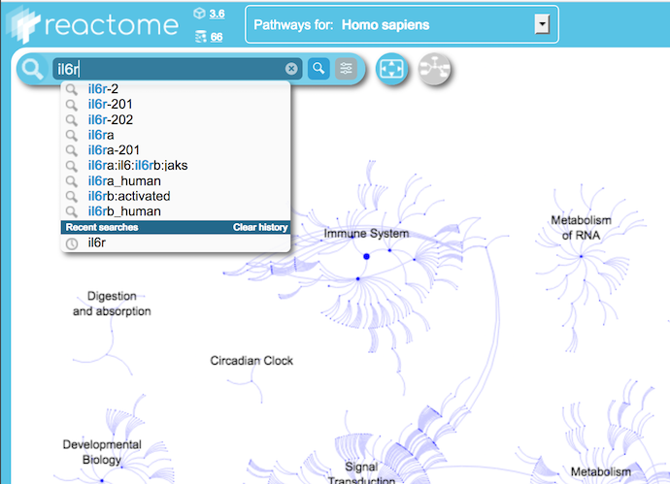Click the Immune System pathway label
Viewport: 670px width, 484px height.
point(366,234)
